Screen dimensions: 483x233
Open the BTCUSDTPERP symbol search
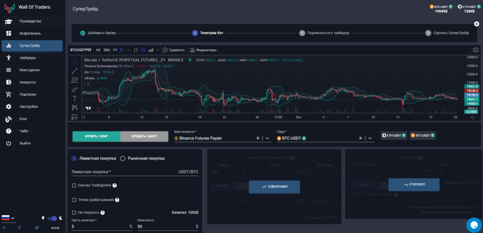point(80,50)
